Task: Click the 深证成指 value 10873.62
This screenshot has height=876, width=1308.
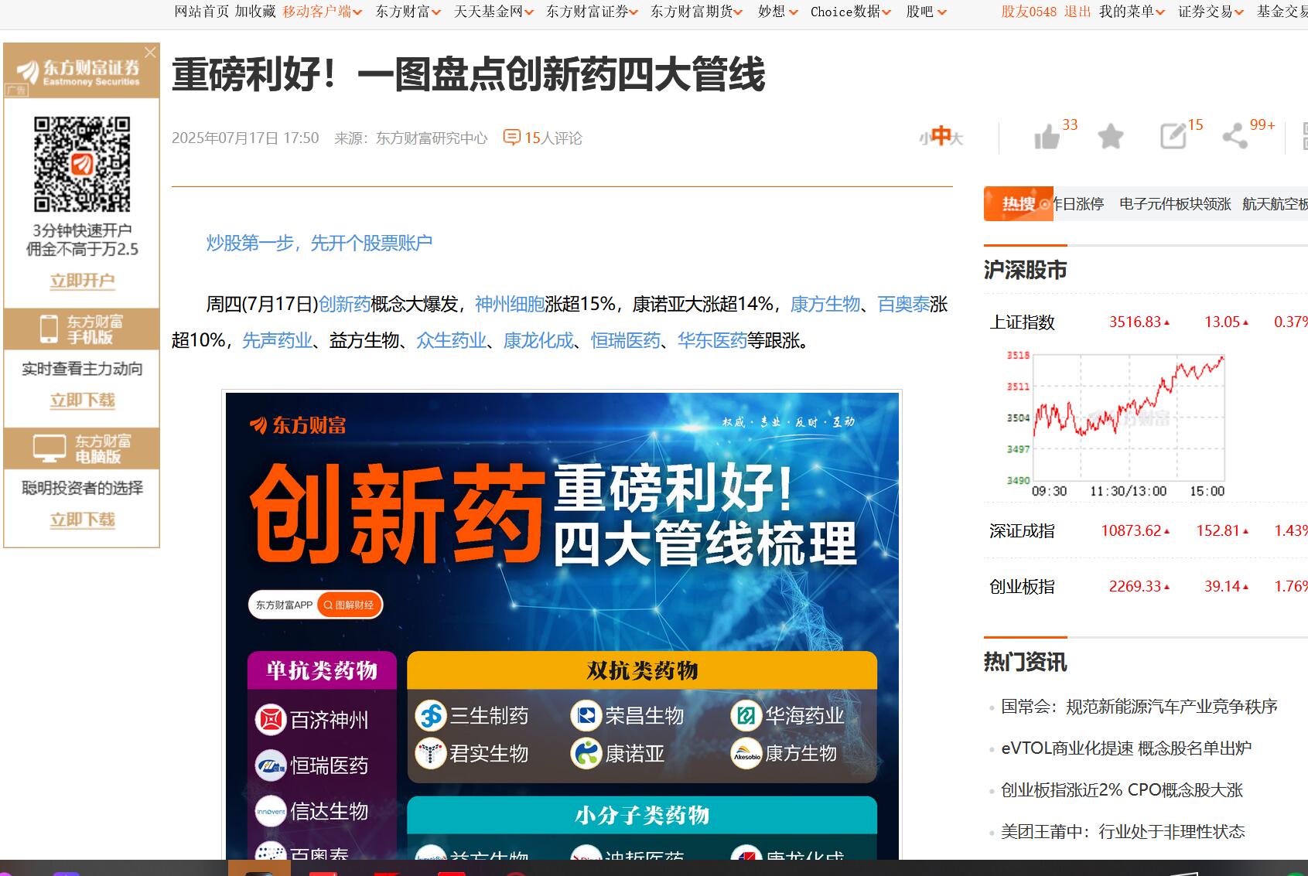Action: click(x=1131, y=531)
